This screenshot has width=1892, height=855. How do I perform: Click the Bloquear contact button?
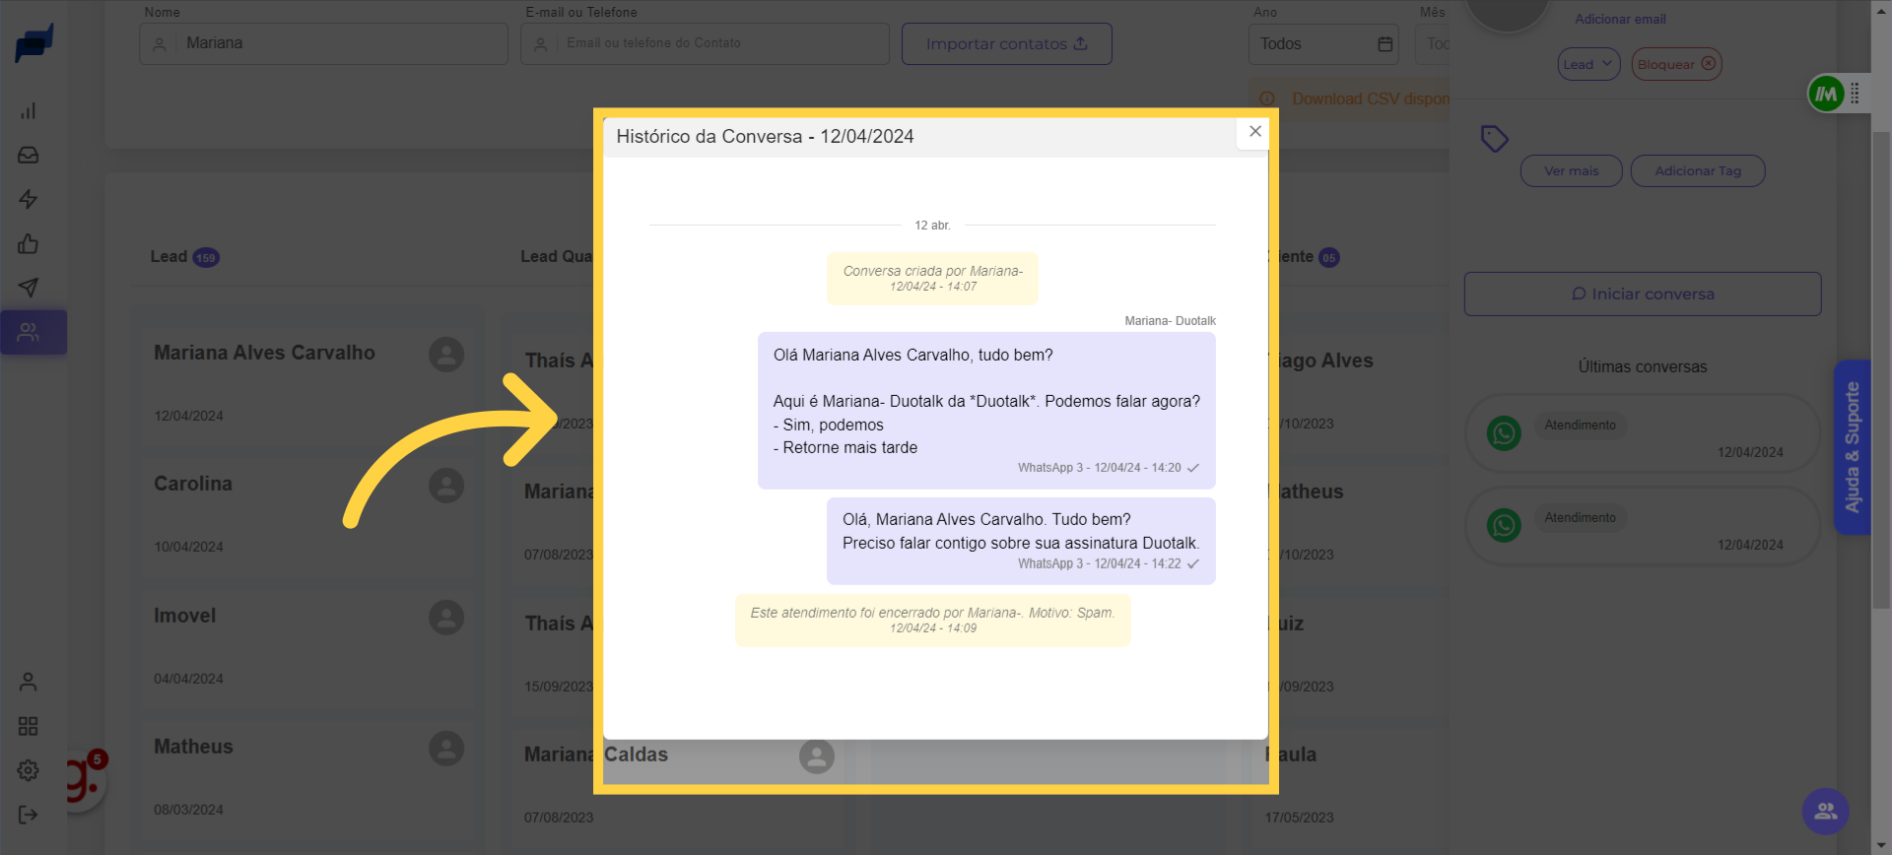(1675, 65)
